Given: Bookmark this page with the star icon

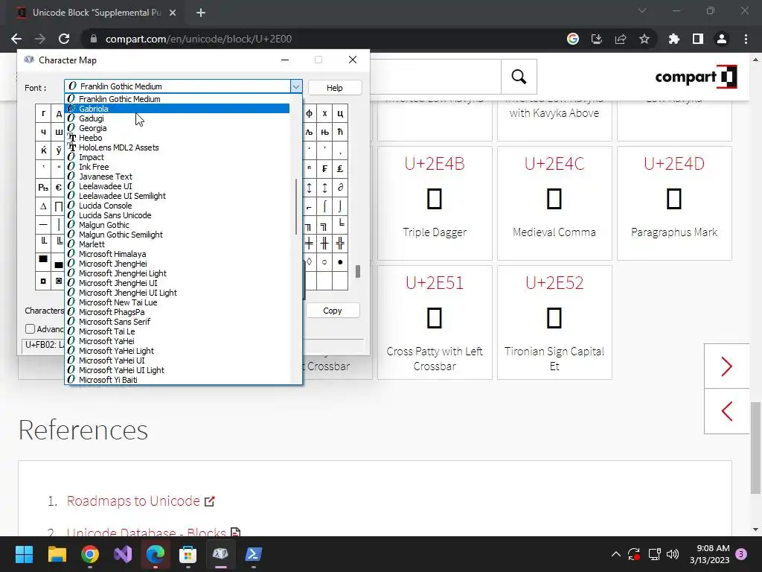Looking at the screenshot, I should tap(644, 39).
